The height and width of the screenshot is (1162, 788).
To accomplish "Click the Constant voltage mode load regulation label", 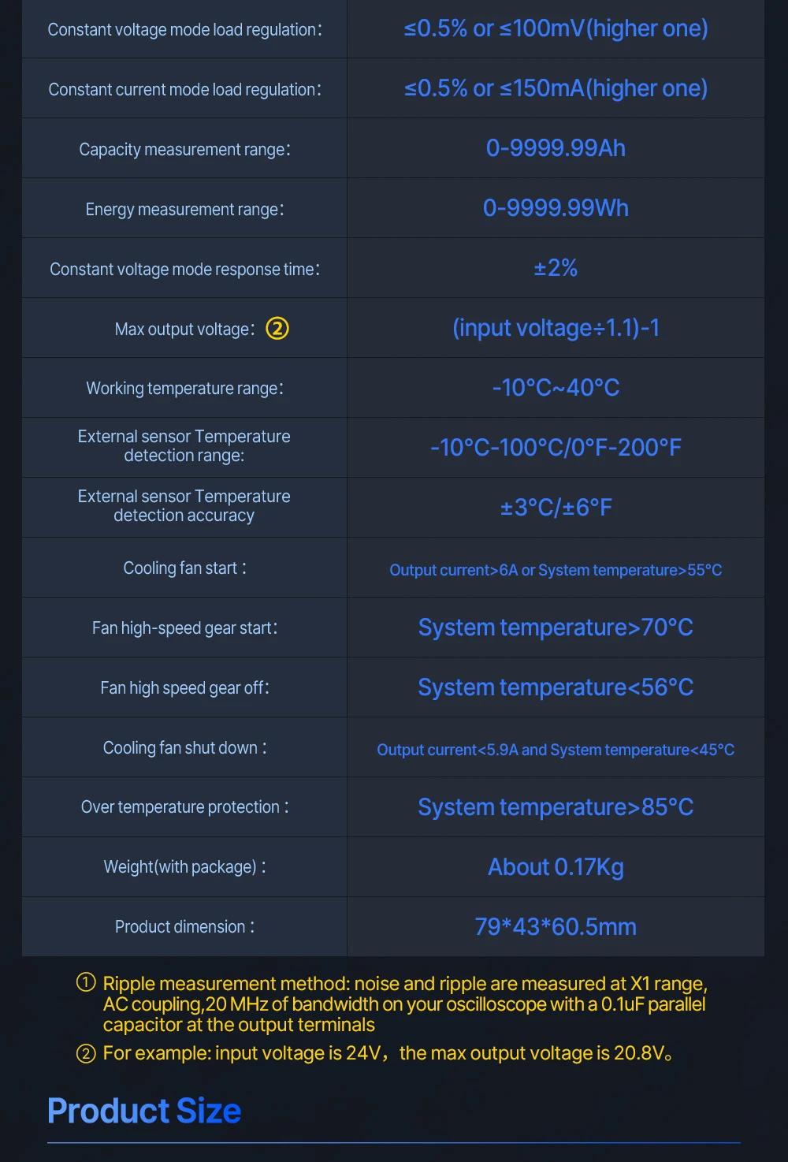I will pyautogui.click(x=184, y=29).
